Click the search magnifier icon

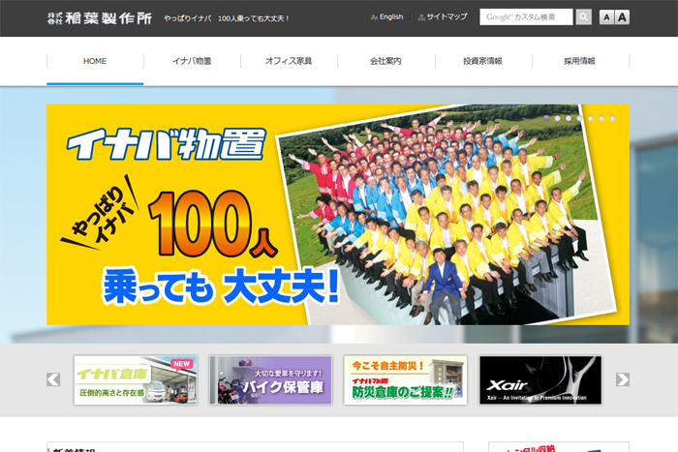[x=583, y=17]
